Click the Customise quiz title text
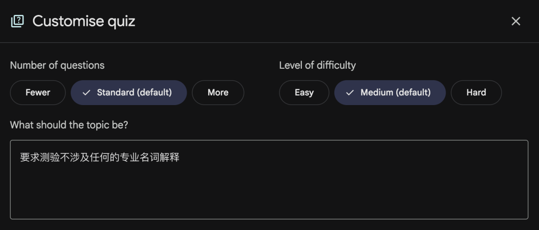This screenshot has width=539, height=230. click(x=84, y=21)
